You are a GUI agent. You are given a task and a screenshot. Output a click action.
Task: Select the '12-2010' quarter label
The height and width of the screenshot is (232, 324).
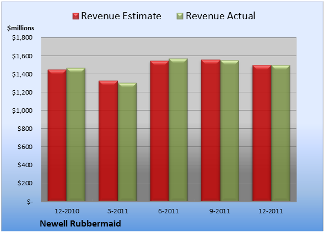pyautogui.click(x=67, y=211)
